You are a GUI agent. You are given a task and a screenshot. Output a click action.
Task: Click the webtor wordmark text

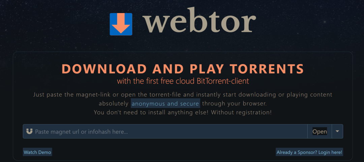point(199,20)
